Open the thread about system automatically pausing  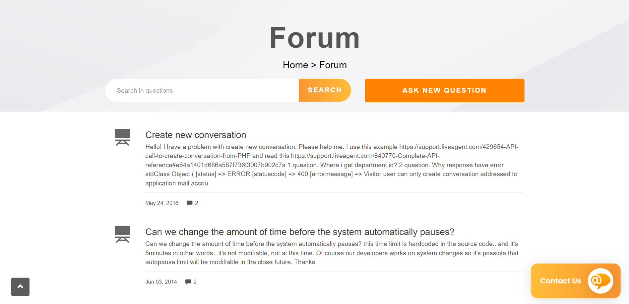299,232
